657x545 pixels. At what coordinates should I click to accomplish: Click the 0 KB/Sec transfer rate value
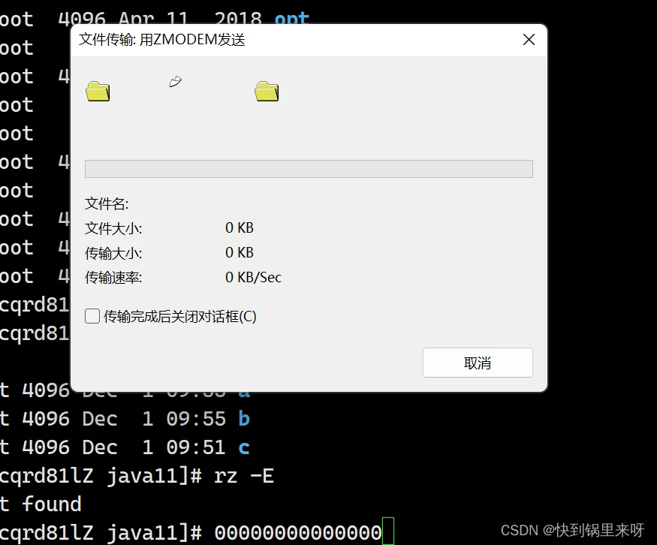[254, 277]
